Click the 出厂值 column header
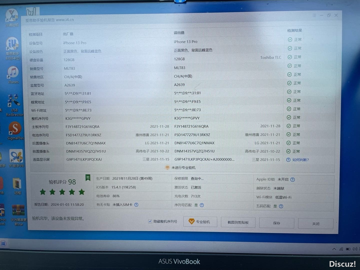Viewport: 360px width, 270px height. (x=68, y=34)
